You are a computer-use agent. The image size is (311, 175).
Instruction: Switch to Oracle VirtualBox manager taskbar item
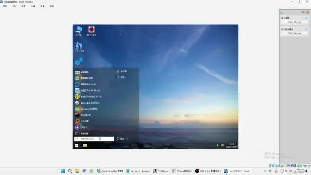coord(110,171)
